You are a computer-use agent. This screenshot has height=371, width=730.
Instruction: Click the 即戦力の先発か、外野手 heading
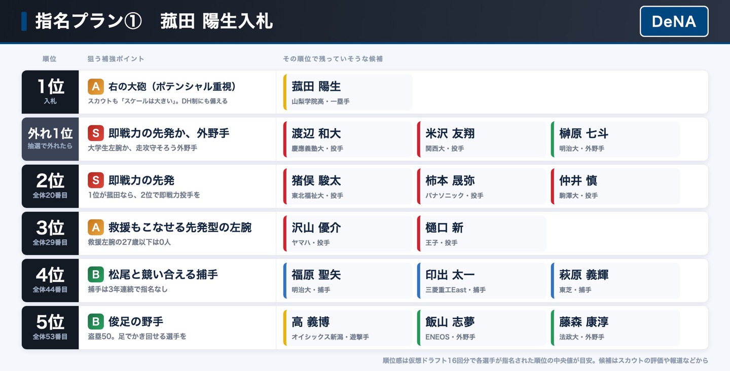pyautogui.click(x=169, y=133)
